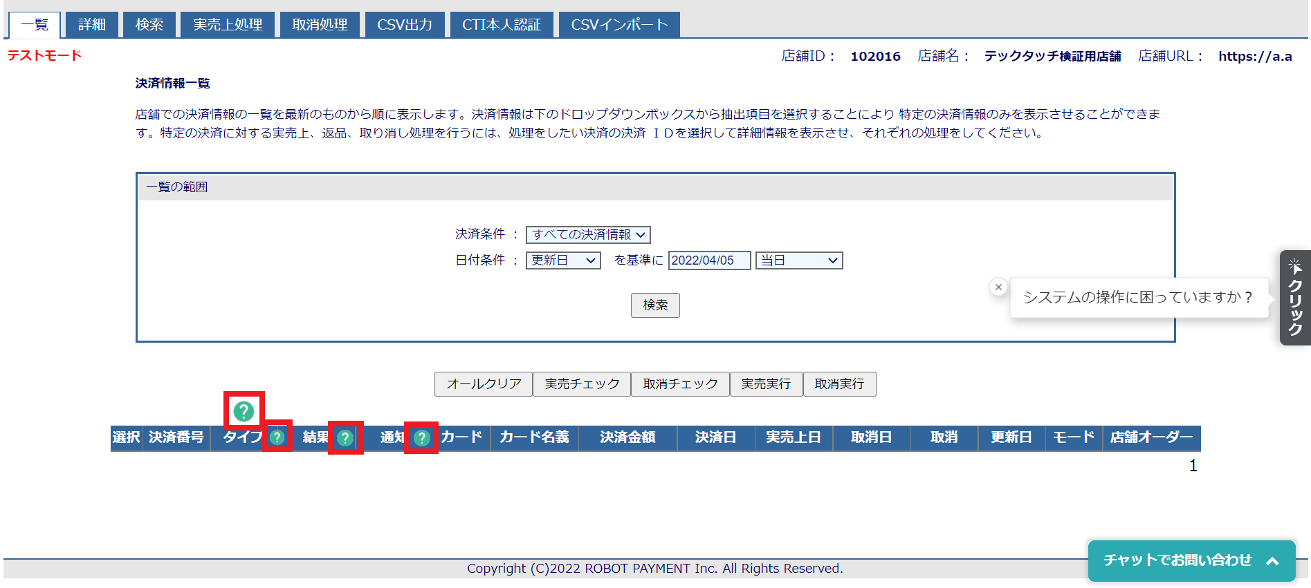Image resolution: width=1311 pixels, height=588 pixels.
Task: Click page number 1 below table
Action: [x=1193, y=466]
